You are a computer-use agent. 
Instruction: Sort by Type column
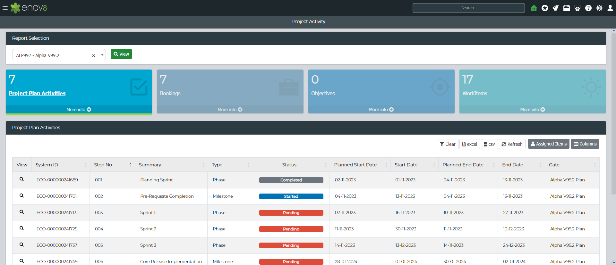230,165
